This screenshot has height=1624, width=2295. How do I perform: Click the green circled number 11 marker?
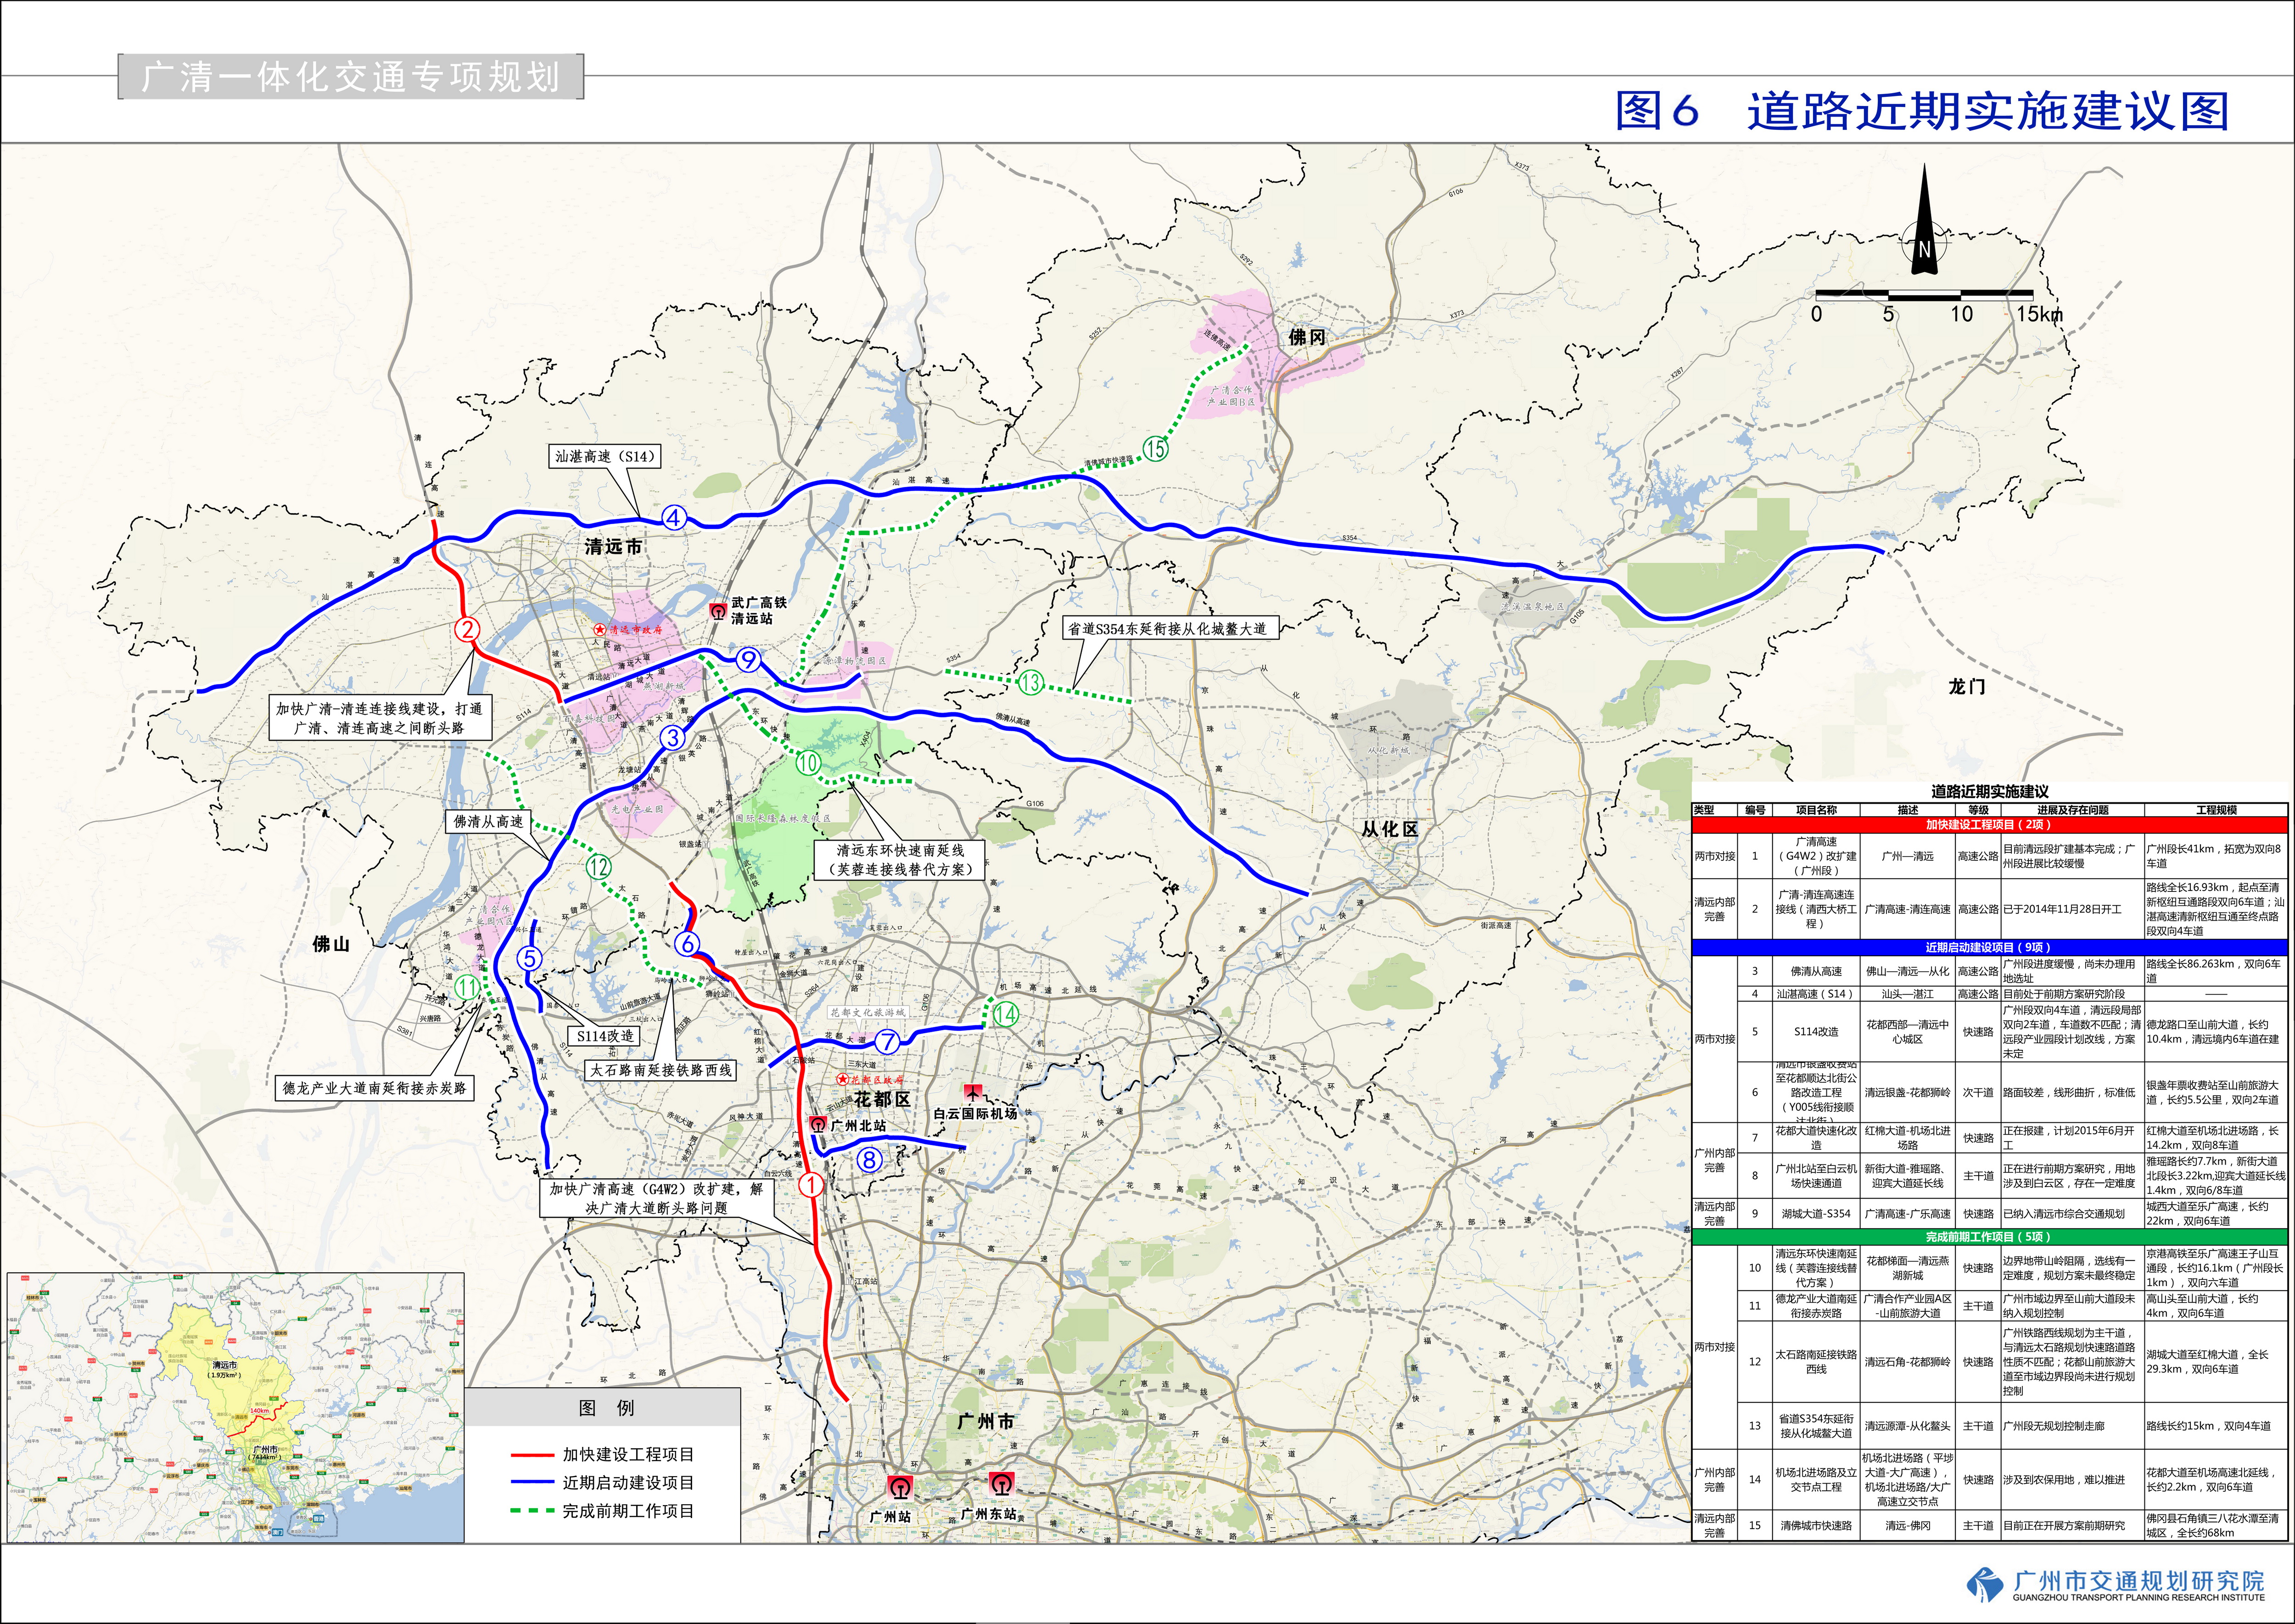pos(467,988)
